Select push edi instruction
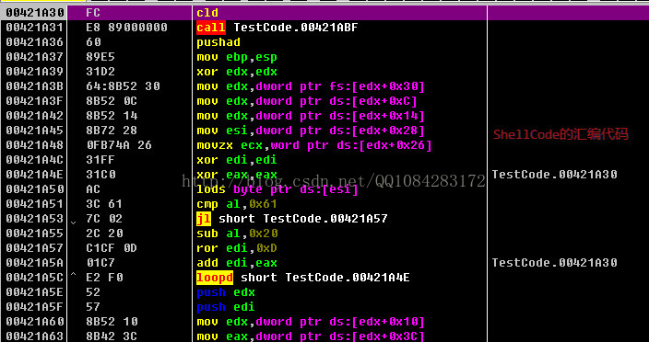The width and height of the screenshot is (649, 342). (226, 307)
